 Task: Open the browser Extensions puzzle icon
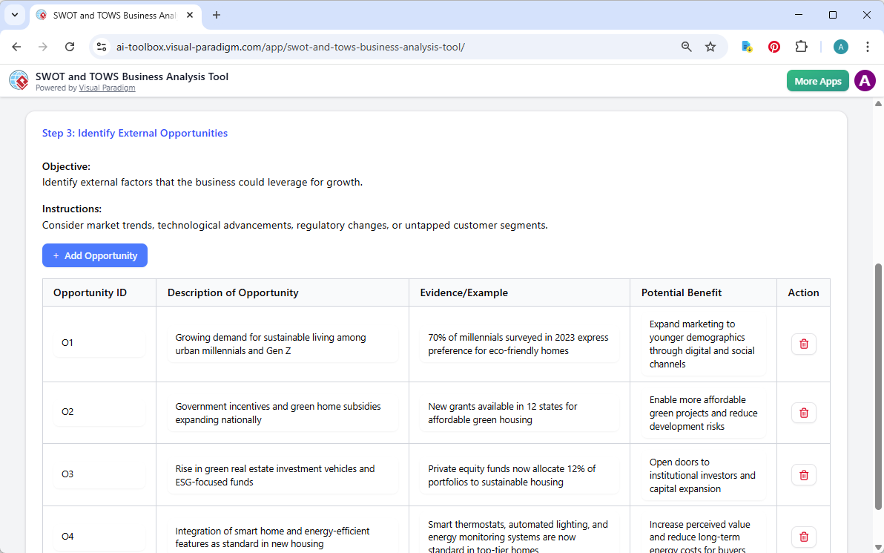pyautogui.click(x=801, y=46)
